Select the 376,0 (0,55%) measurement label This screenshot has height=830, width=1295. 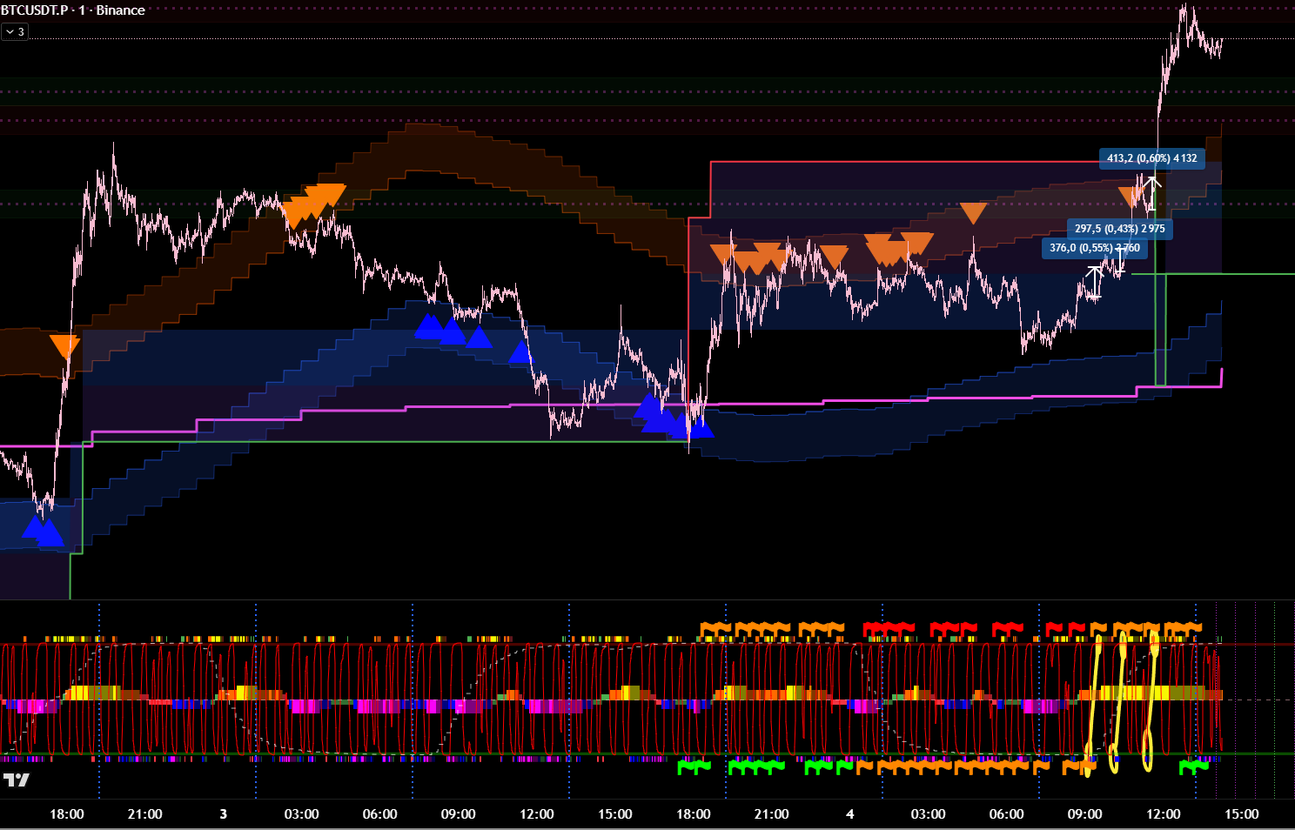coord(1094,248)
